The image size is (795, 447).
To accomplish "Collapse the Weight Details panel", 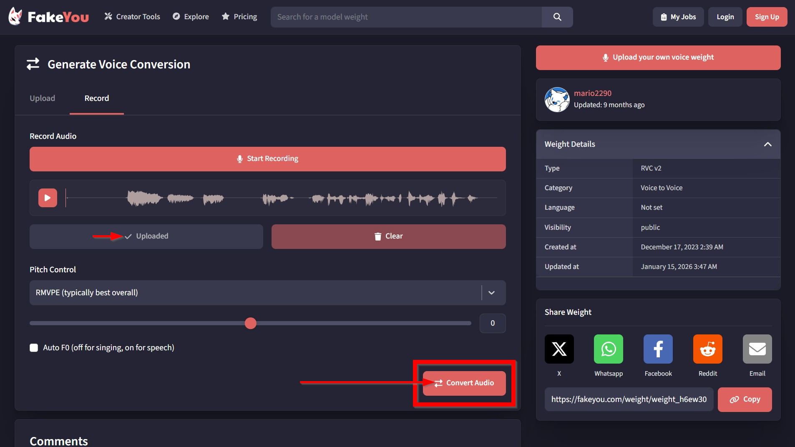I will (x=767, y=144).
